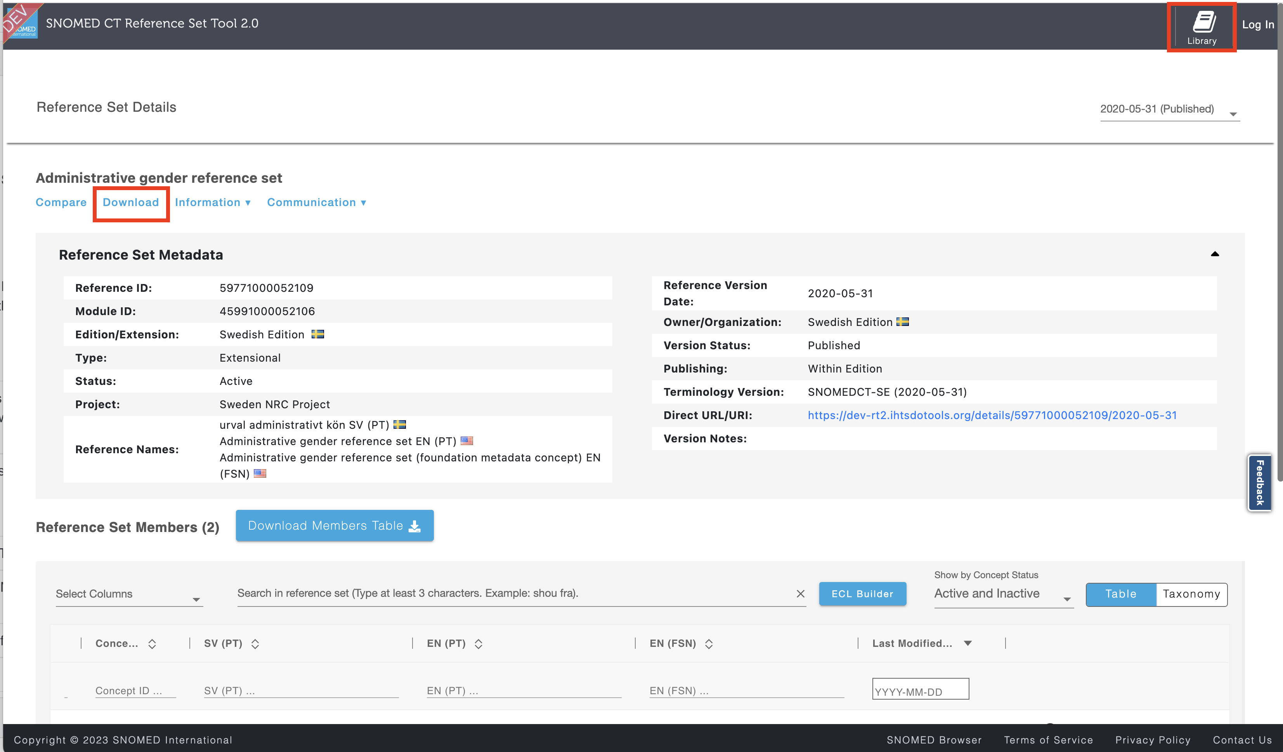Click the Administrative gender reference set heading
The image size is (1283, 752).
point(159,178)
